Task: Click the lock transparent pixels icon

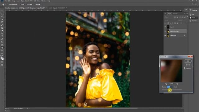Action: point(168,23)
